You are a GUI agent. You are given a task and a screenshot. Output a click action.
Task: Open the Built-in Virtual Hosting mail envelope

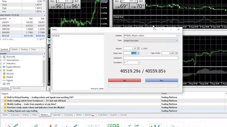coord(5,97)
